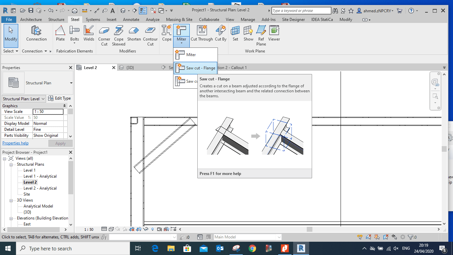Open the Properties help link
This screenshot has width=453, height=255.
15,143
